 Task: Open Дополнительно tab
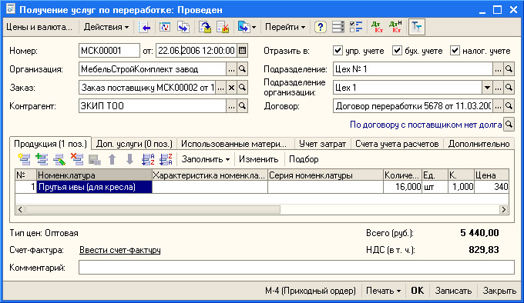pyautogui.click(x=479, y=144)
